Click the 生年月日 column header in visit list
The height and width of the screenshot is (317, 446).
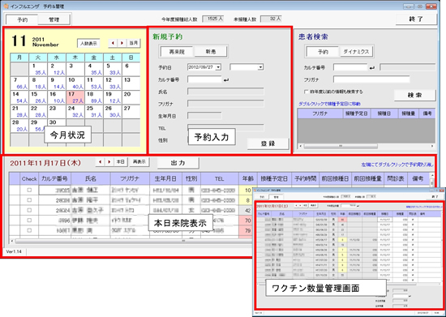coord(165,178)
